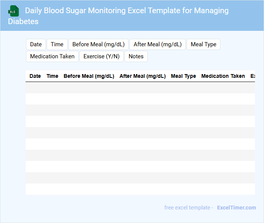Select After Meal (mg/dL) table column header
This screenshot has height=223, width=264.
click(x=143, y=76)
